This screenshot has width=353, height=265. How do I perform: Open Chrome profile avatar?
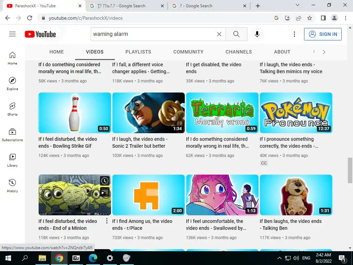point(334,18)
